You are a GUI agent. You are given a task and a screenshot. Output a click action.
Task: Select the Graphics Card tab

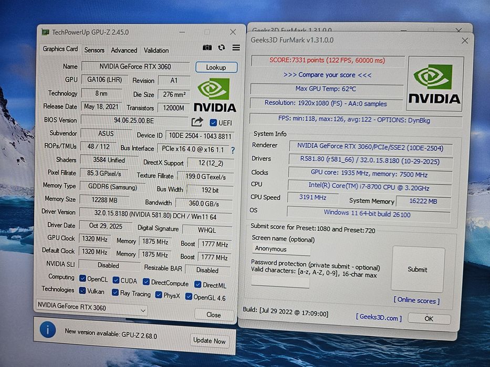[x=60, y=49]
